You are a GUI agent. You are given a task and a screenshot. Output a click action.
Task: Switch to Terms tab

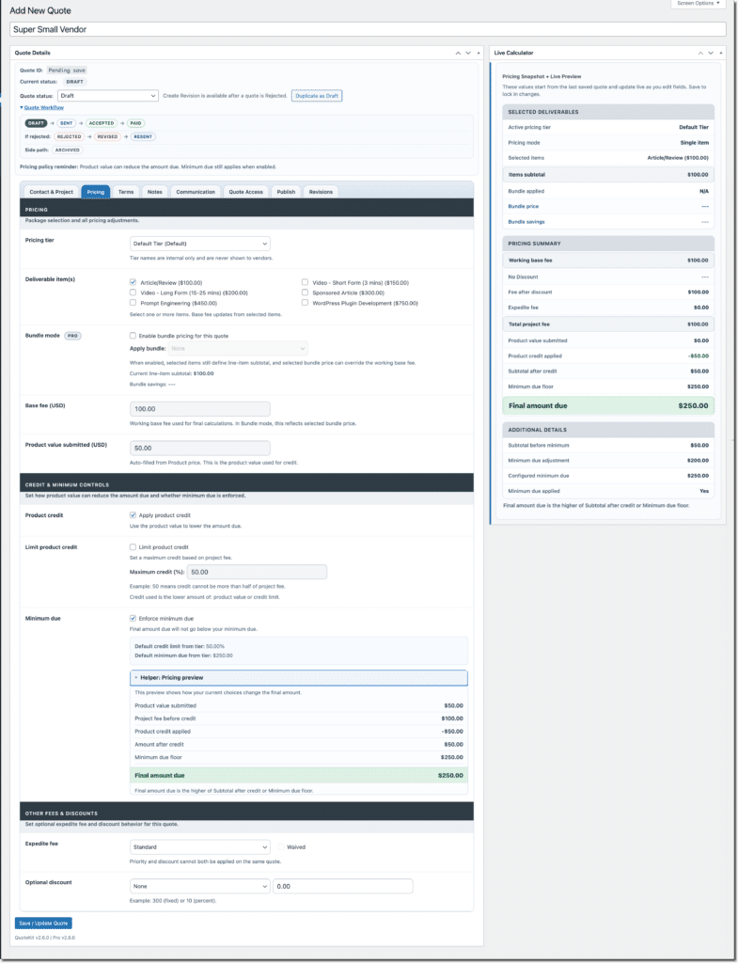pyautogui.click(x=126, y=192)
